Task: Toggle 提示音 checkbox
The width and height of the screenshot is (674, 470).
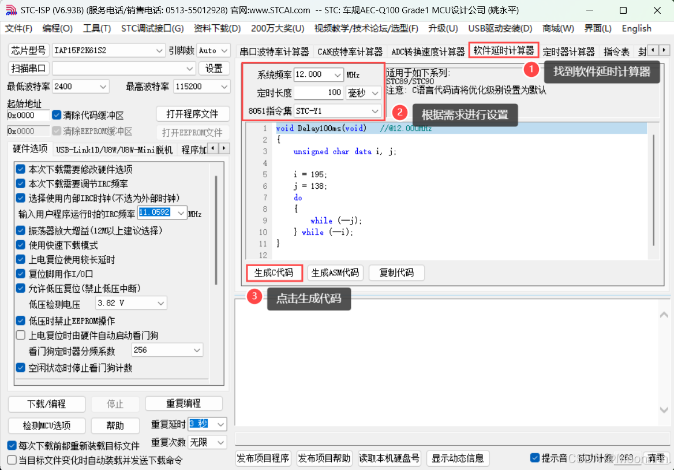Action: point(535,458)
